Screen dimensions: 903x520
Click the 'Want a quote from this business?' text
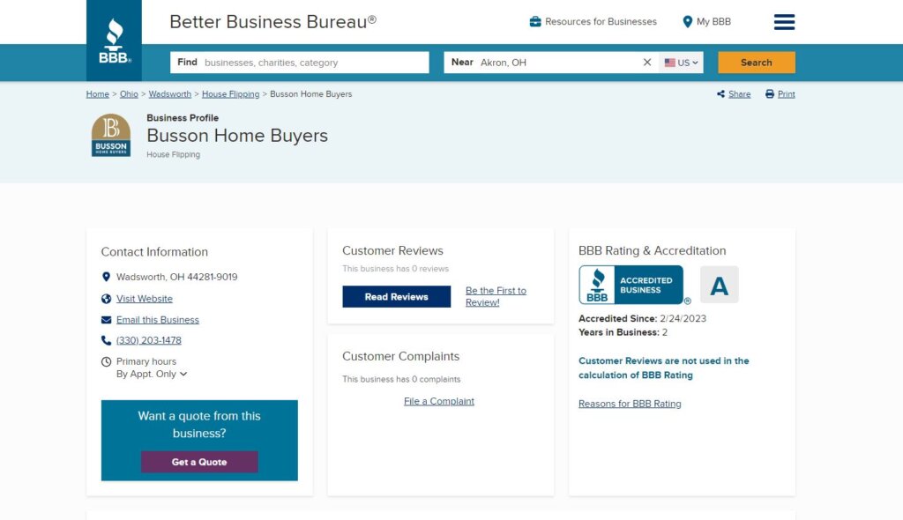[199, 425]
